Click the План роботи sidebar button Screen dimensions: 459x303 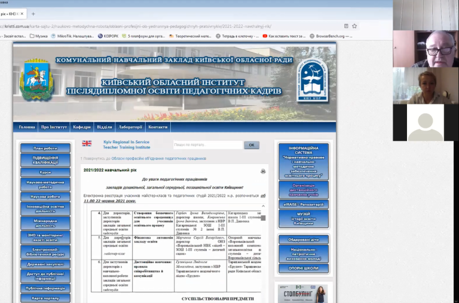click(45, 148)
